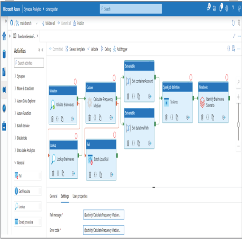Image resolution: width=243 pixels, height=239 pixels.
Task: Open the pipeline code view braces icon
Action: click(x=228, y=49)
